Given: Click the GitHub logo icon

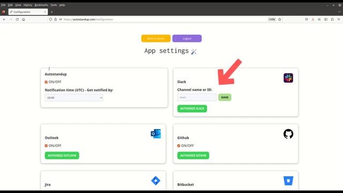Looking at the screenshot, I should point(288,133).
